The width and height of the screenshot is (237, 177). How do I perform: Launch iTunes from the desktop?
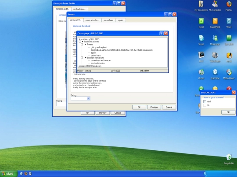coord(201,74)
